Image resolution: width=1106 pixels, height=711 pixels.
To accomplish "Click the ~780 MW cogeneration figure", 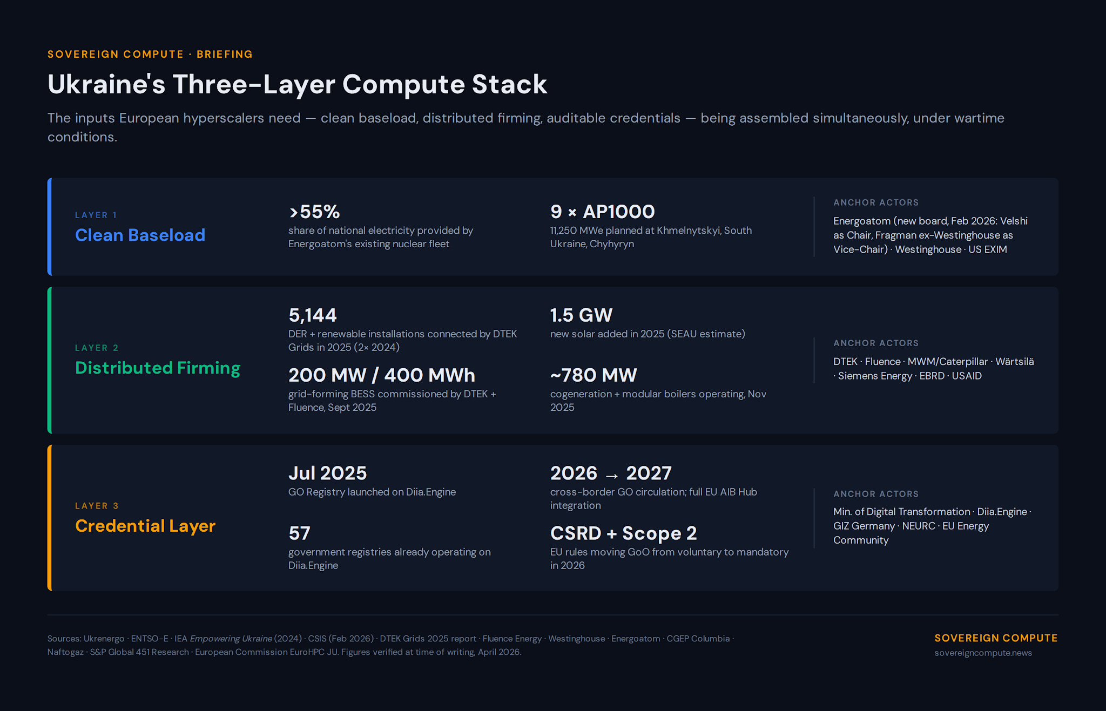I will pyautogui.click(x=594, y=375).
